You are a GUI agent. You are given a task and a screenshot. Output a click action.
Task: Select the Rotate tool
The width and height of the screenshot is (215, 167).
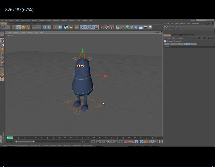[x=28, y=27]
